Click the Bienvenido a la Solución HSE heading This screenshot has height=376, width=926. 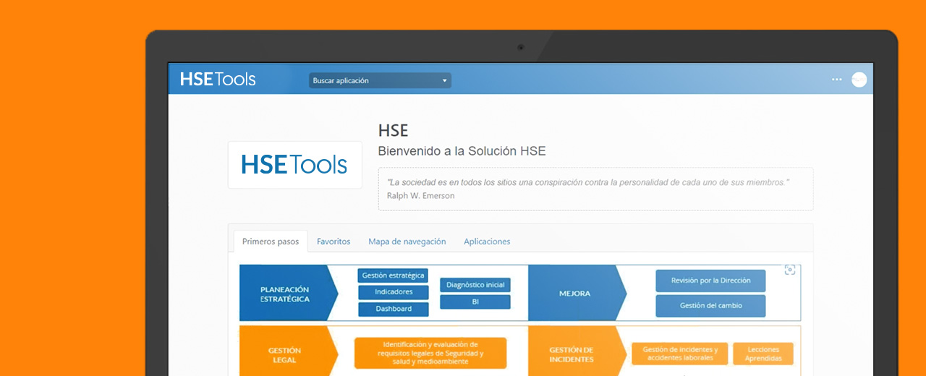[x=462, y=151]
